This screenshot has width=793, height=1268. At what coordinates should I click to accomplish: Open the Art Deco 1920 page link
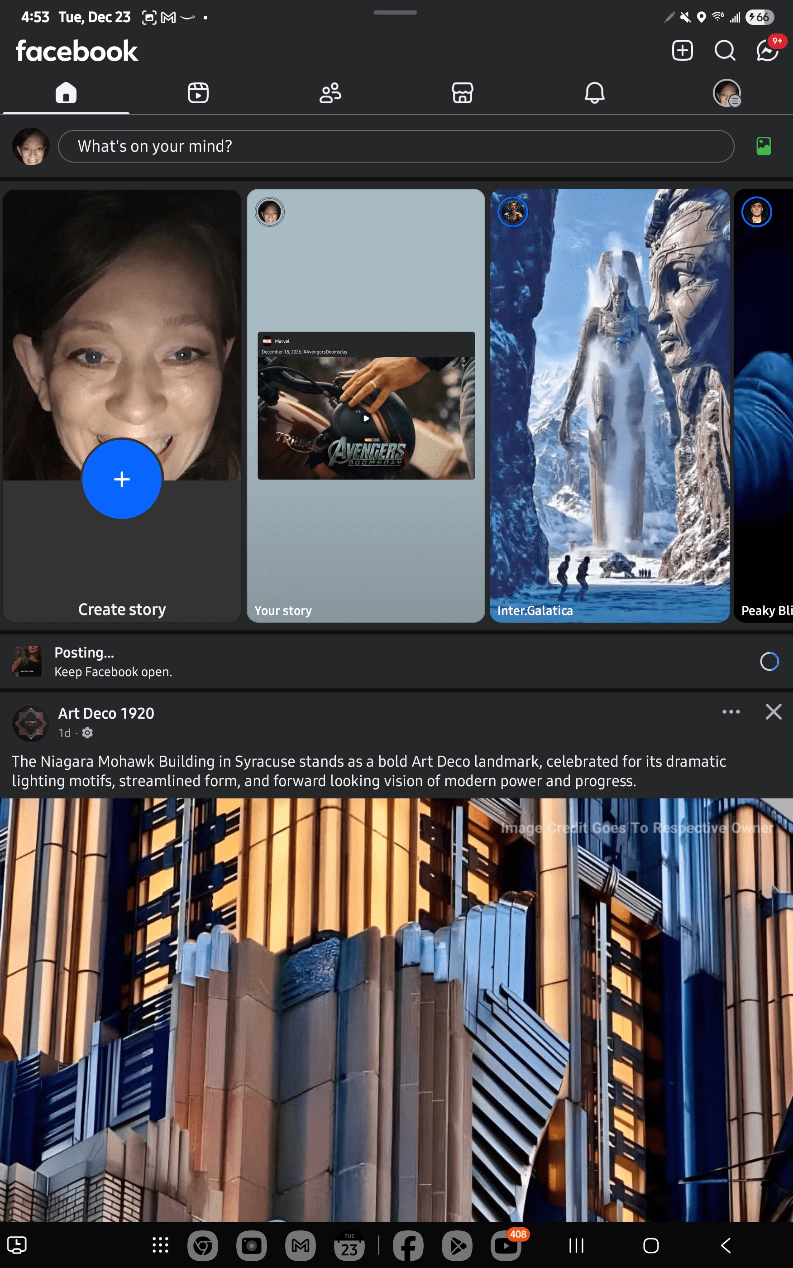click(x=106, y=714)
